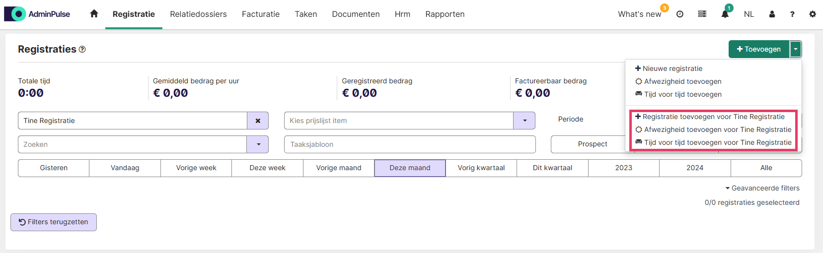Click the Factureerbaar bedrag label
Viewport: 823px width, 253px height.
click(551, 81)
